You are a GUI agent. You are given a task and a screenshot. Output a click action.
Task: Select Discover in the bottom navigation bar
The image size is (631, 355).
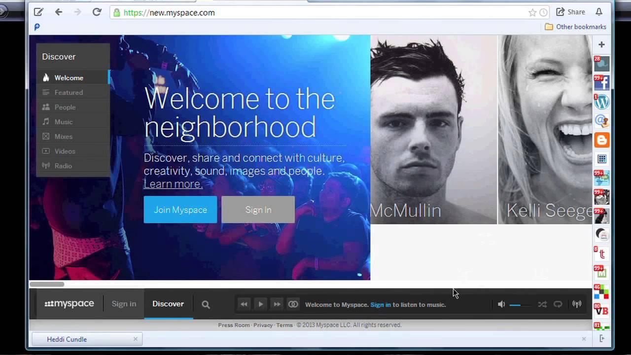(168, 304)
